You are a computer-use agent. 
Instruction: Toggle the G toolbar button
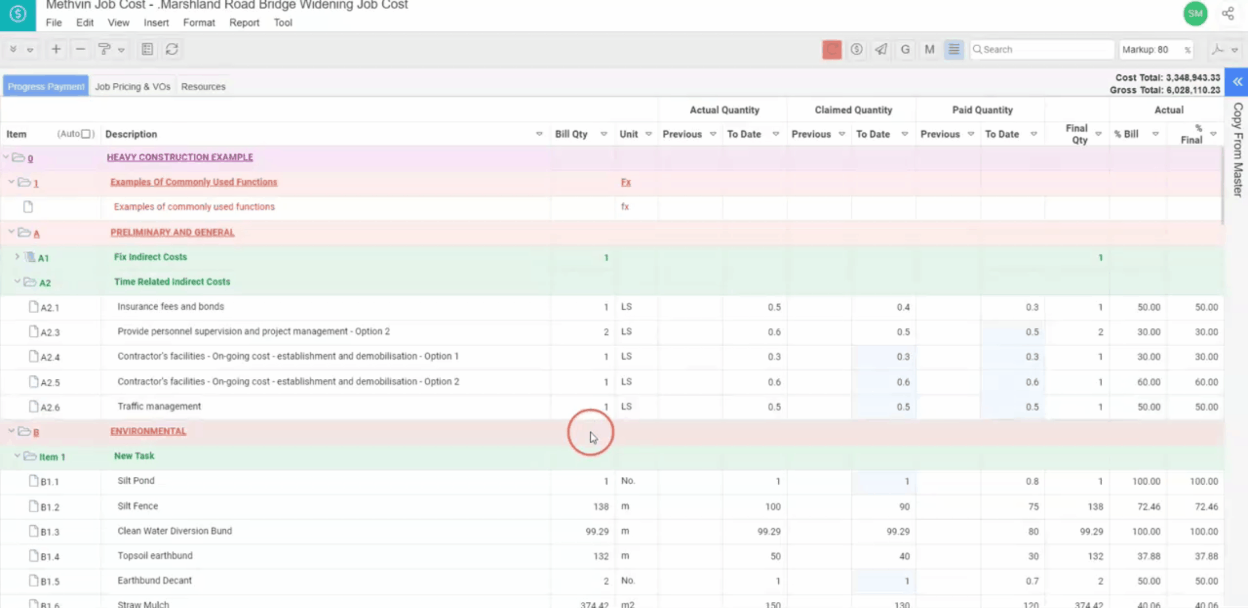(905, 50)
